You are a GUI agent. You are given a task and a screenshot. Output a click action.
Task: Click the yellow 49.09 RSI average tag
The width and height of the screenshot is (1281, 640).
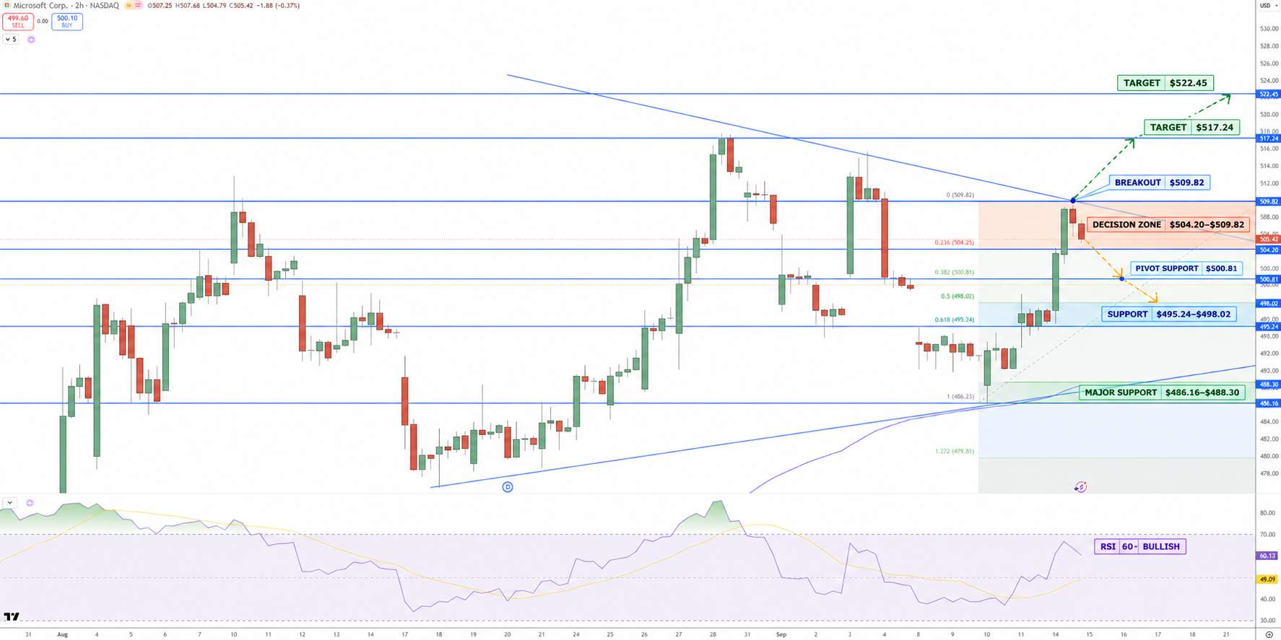tap(1268, 579)
